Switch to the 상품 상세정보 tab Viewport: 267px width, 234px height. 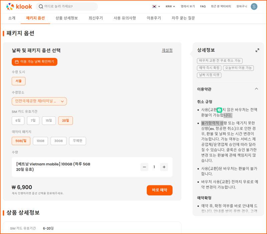[x=66, y=18]
